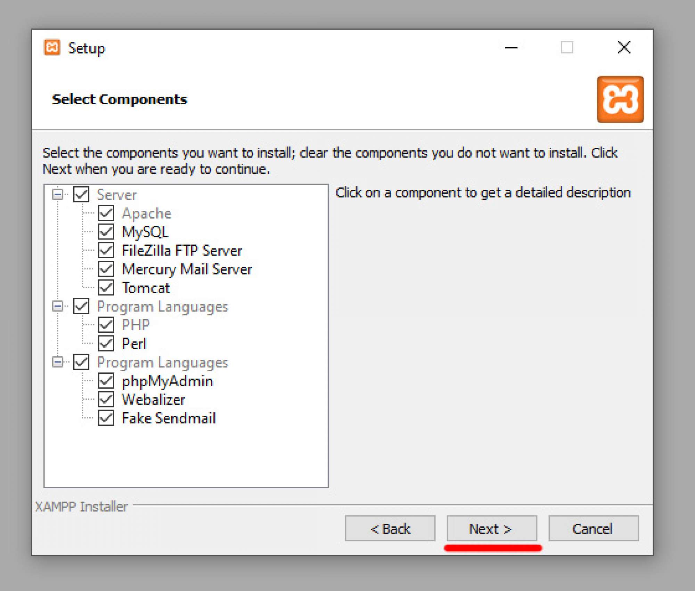Minimize the Setup window
Screen dimensions: 695x591
tap(511, 48)
